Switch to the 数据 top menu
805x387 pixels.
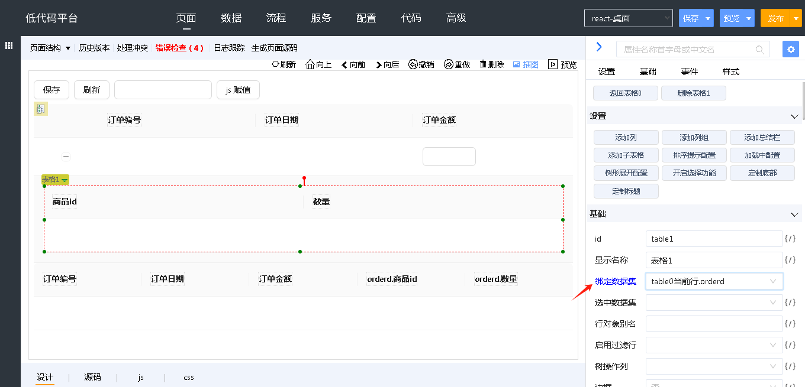(x=231, y=18)
